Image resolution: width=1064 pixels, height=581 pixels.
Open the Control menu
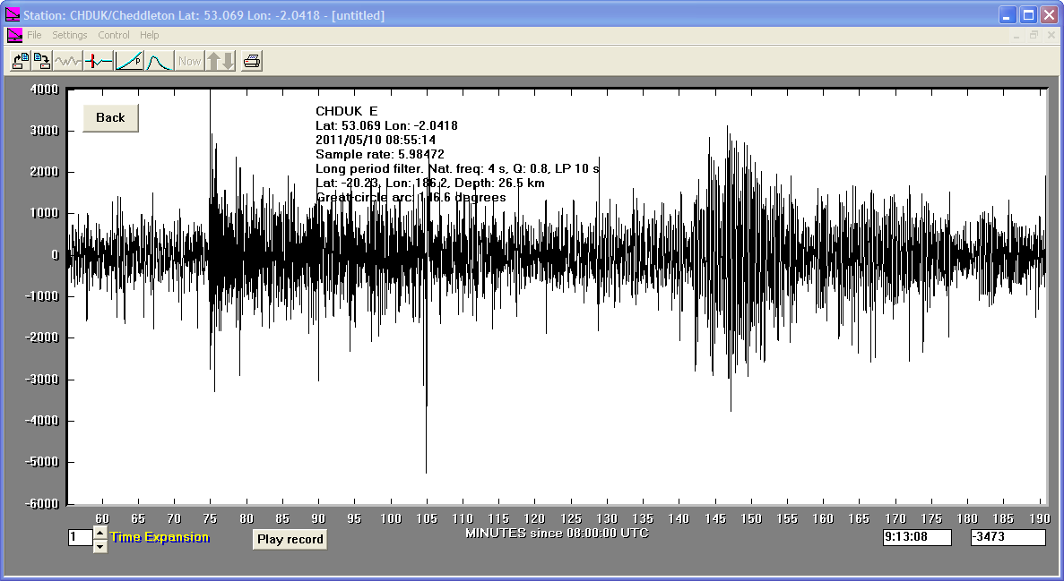point(113,35)
